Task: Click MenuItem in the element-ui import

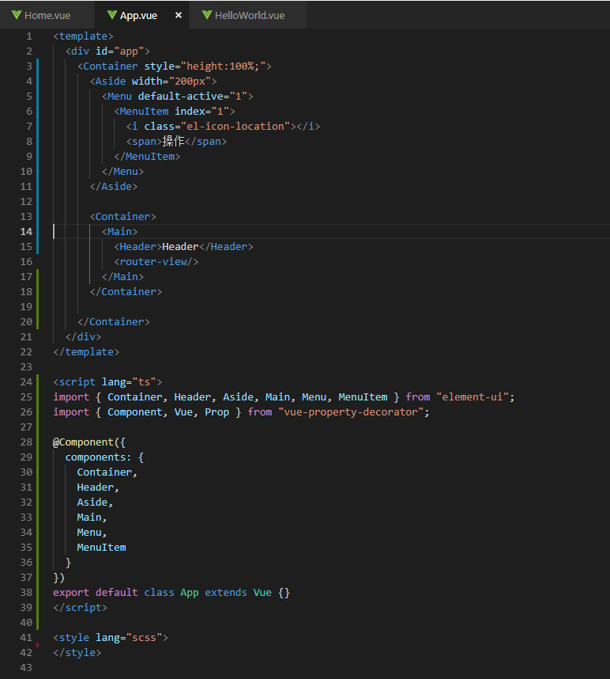Action: [363, 397]
